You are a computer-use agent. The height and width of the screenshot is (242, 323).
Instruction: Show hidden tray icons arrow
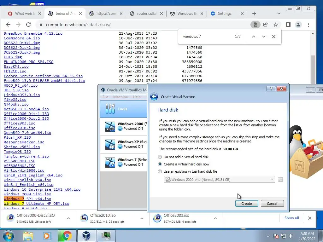268,236
